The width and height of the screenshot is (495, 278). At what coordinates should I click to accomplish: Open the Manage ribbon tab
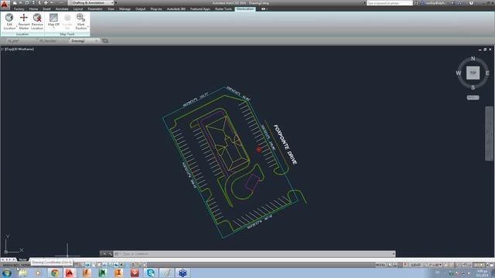coord(125,9)
